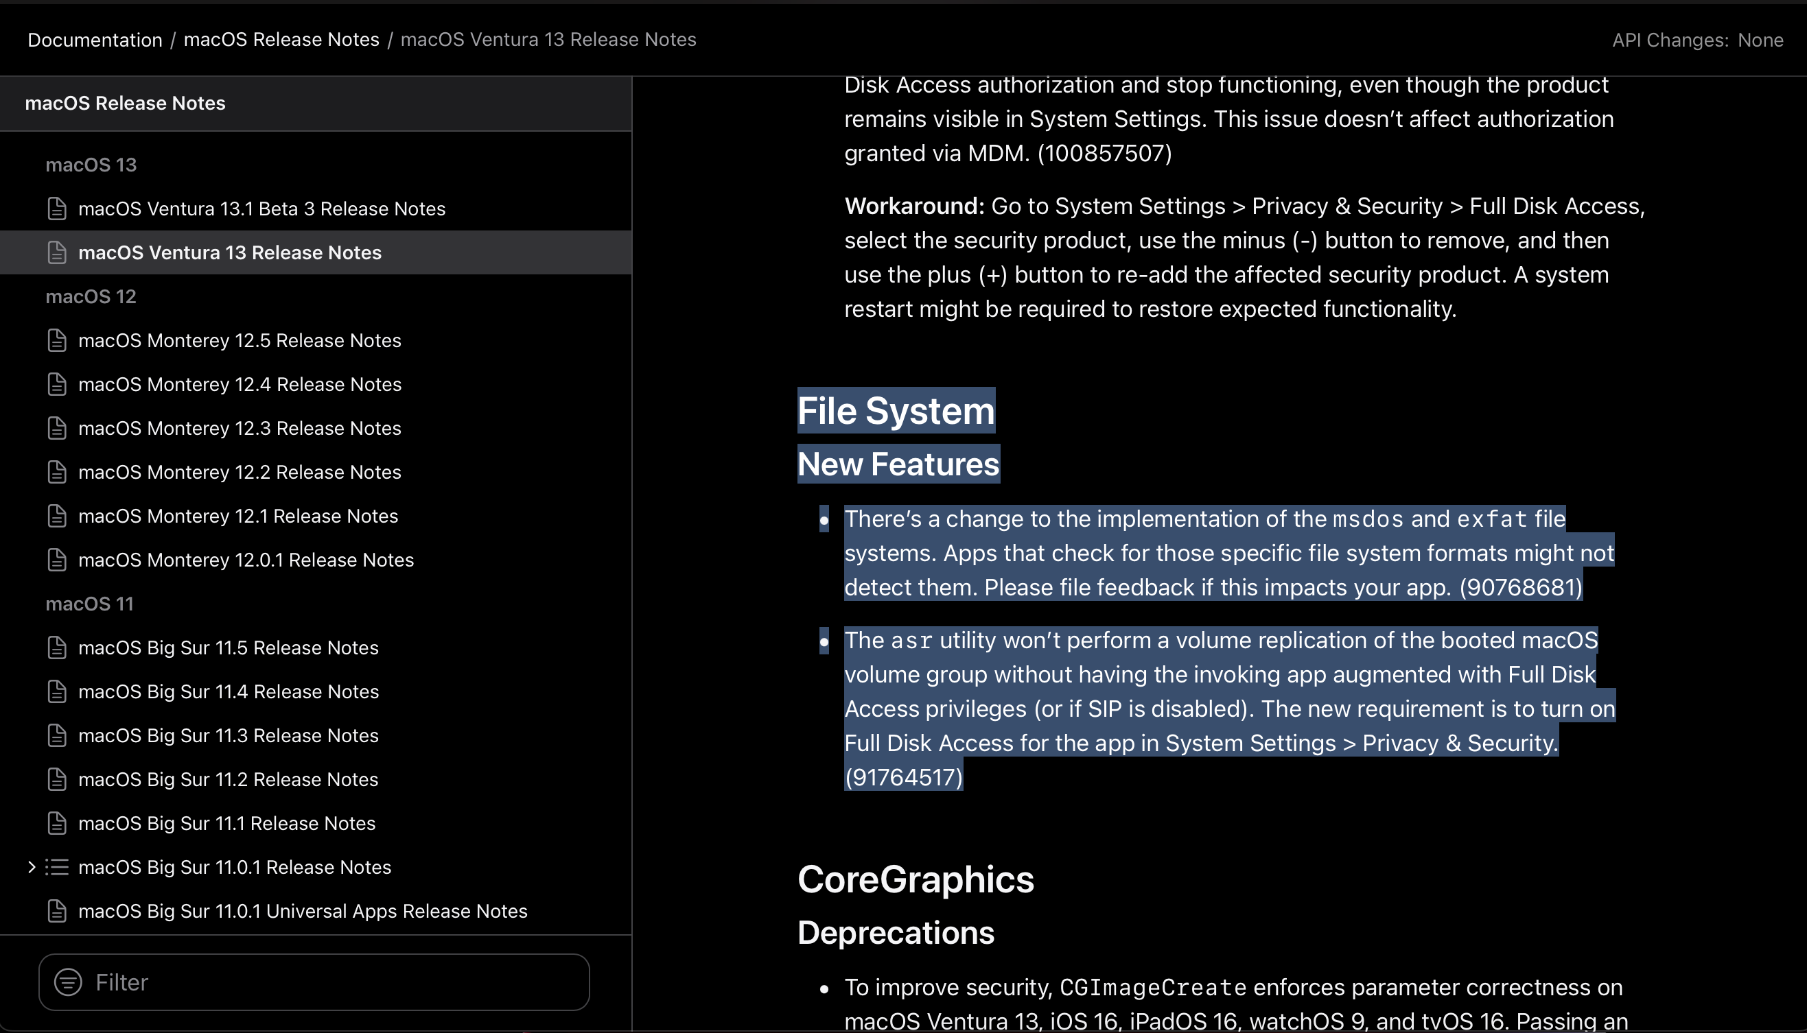
Task: Click the filter icon in the Filter field
Action: (68, 982)
